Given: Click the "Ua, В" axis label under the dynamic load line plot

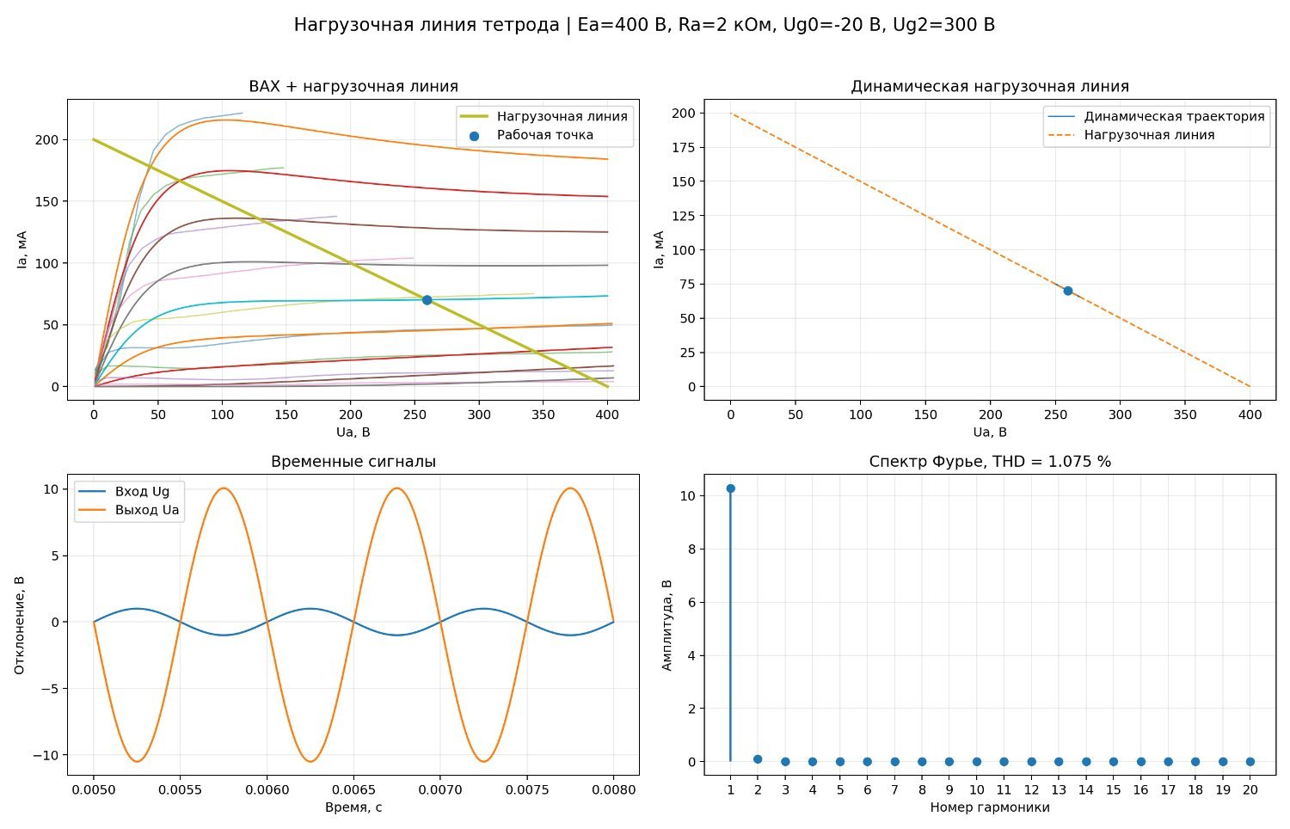Looking at the screenshot, I should tap(990, 432).
